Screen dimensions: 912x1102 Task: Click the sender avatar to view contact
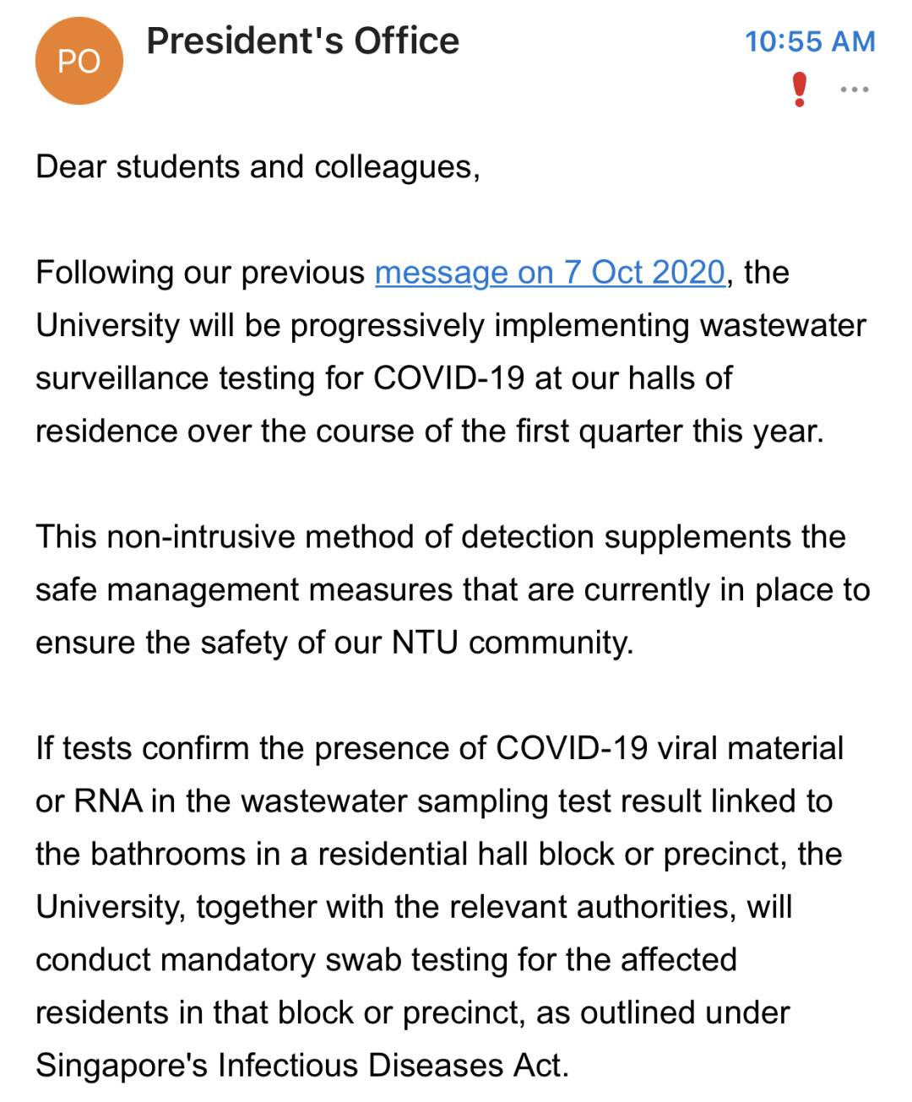[x=78, y=59]
